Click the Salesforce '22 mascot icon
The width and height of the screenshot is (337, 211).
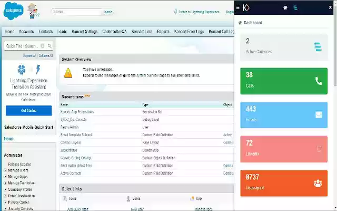click(x=33, y=11)
